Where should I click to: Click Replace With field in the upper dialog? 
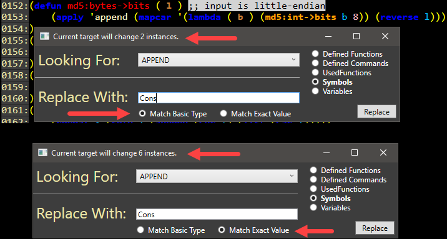219,98
